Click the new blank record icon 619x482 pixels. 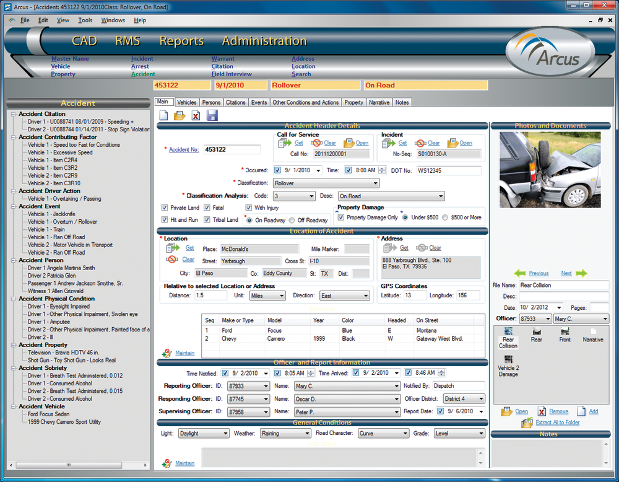click(164, 115)
